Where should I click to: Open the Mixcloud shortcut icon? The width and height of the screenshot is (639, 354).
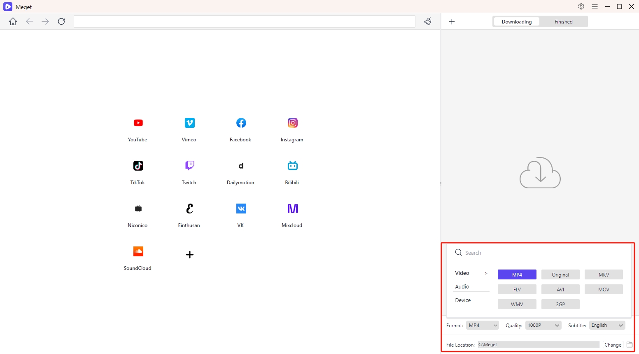click(293, 209)
